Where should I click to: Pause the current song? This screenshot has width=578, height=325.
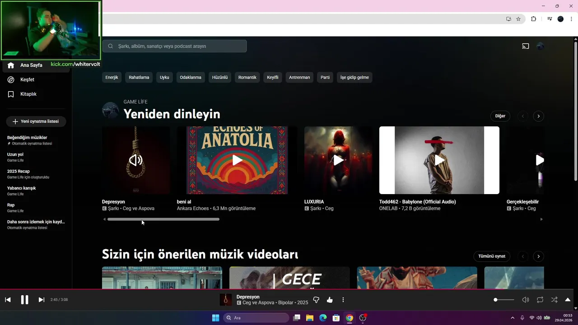coord(24,300)
